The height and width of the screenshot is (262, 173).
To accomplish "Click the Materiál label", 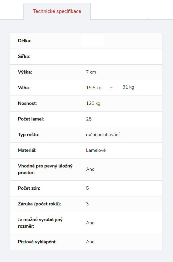I will point(27,150).
